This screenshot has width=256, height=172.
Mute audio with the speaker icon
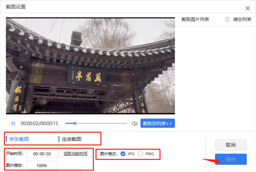pos(134,123)
